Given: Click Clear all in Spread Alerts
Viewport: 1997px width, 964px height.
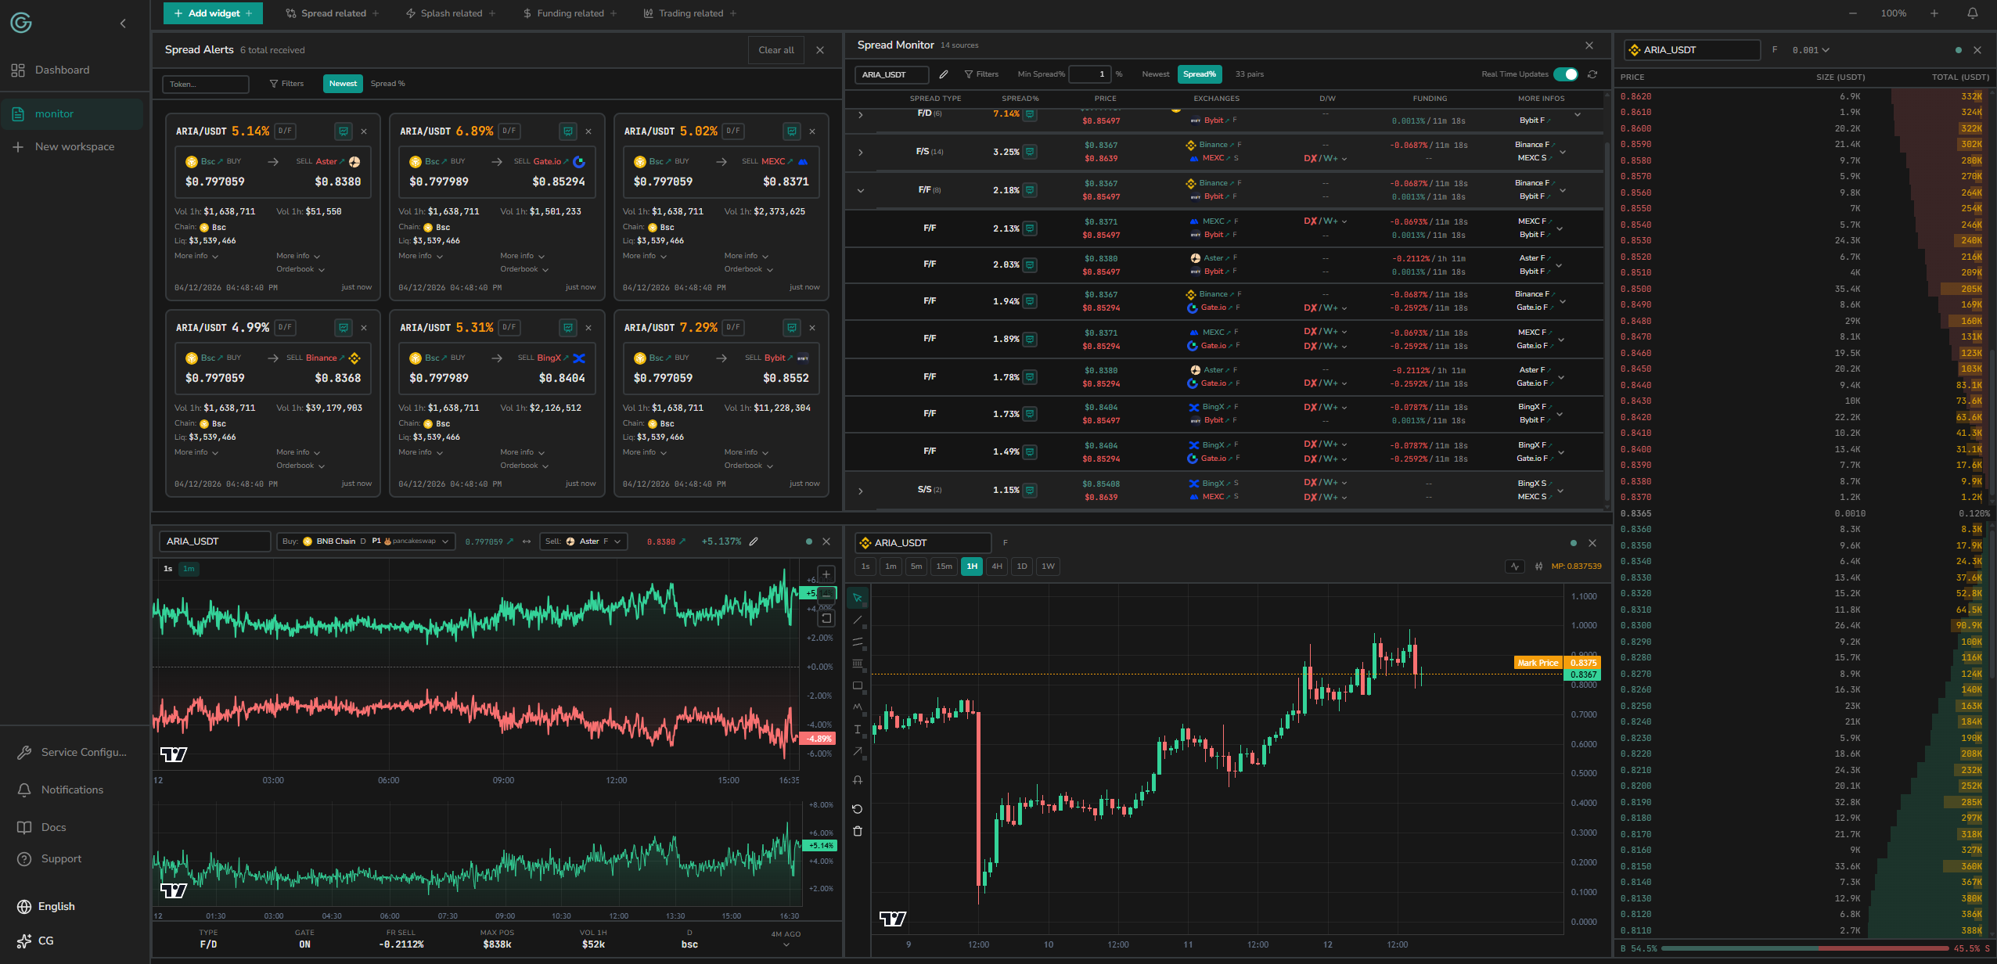Looking at the screenshot, I should coord(775,50).
